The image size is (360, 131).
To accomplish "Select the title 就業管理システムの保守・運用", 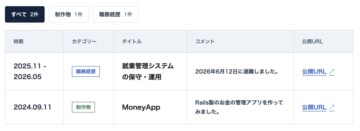I will (148, 72).
